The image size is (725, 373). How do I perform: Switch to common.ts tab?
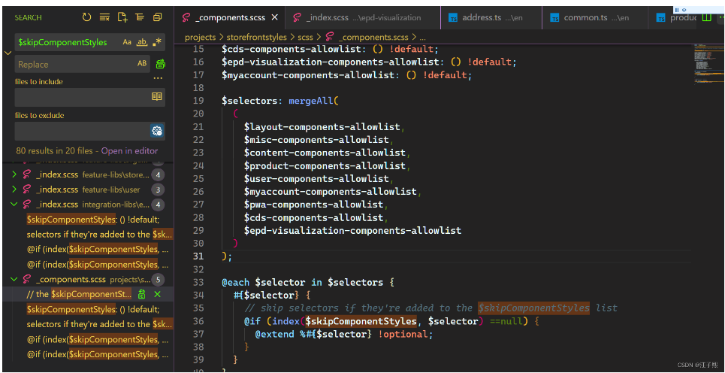click(594, 17)
